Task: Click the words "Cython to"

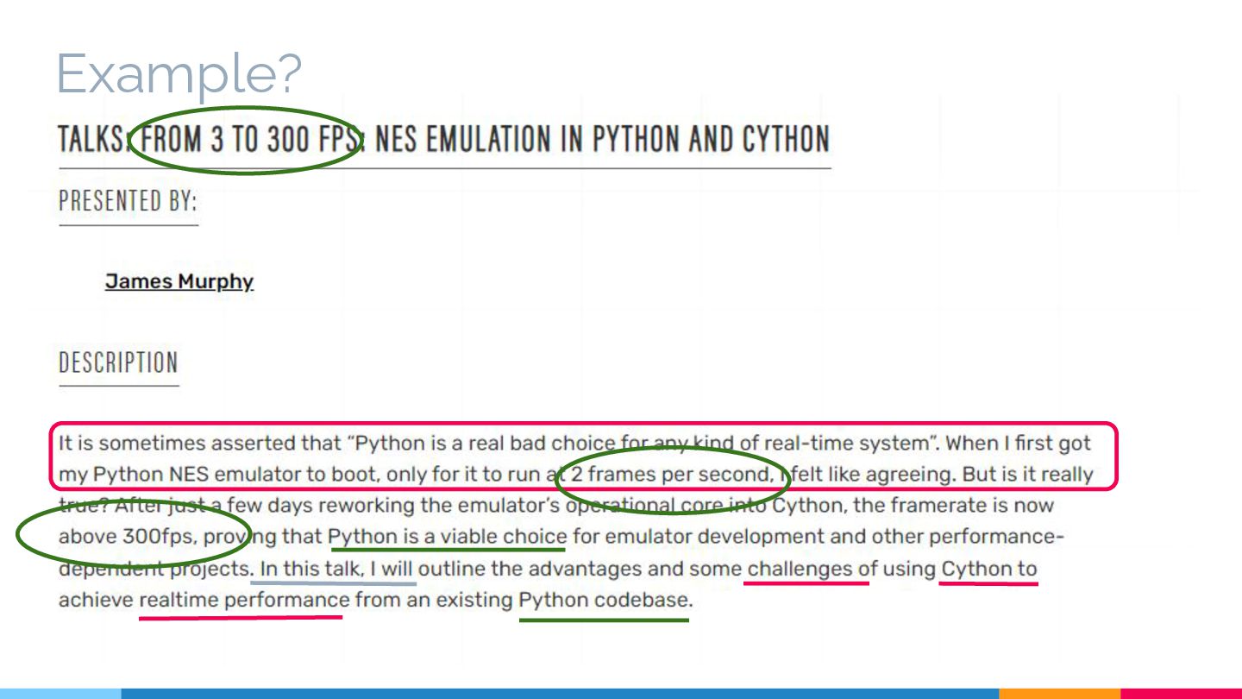Action: click(x=989, y=569)
